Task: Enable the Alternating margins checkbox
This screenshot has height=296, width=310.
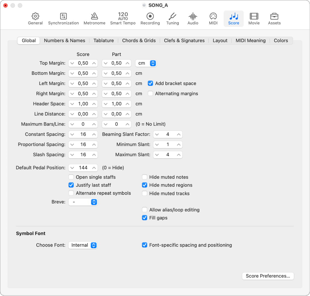Action: click(150, 94)
